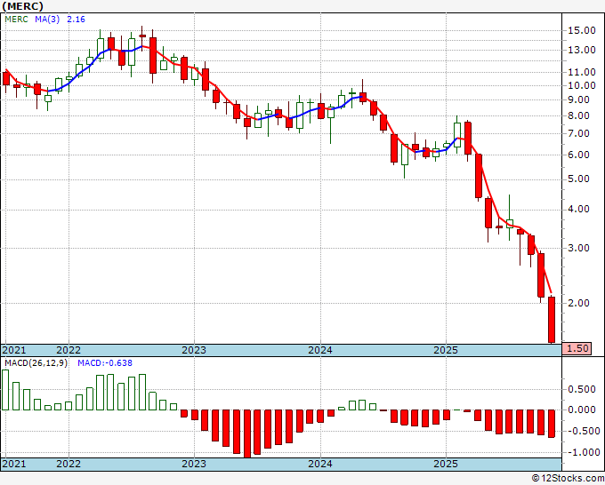Click the 1.50 current price marker

click(577, 348)
